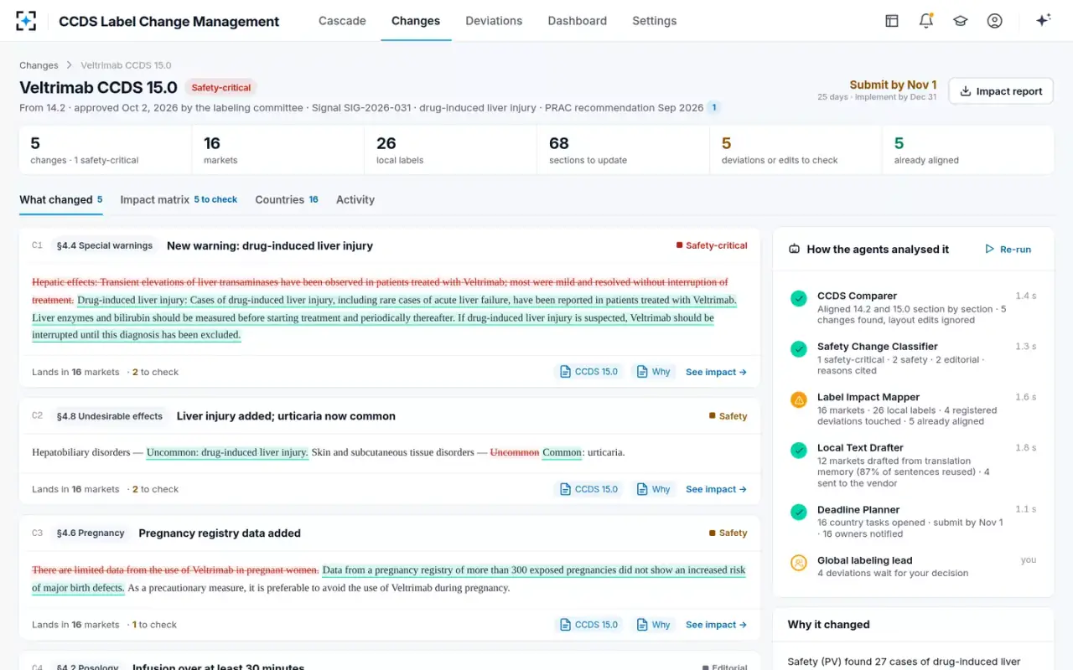Click the warning icon beside Label Impact Mapper
1073x670 pixels.
click(799, 400)
